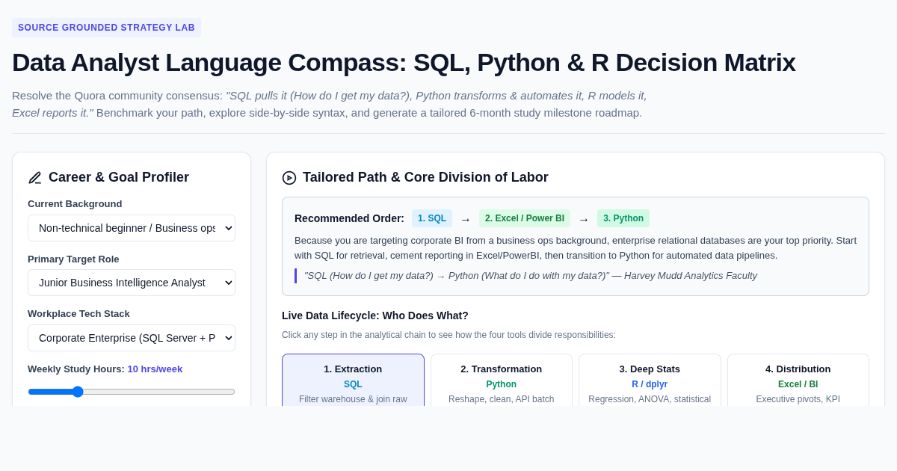
Task: Click the 2. Excel / Power BI badge
Action: coord(525,218)
